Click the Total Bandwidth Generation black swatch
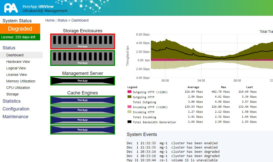This screenshot has width=273, height=162. click(x=129, y=122)
